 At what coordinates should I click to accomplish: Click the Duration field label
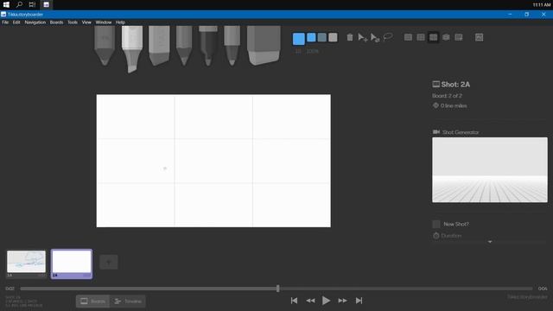pos(451,236)
